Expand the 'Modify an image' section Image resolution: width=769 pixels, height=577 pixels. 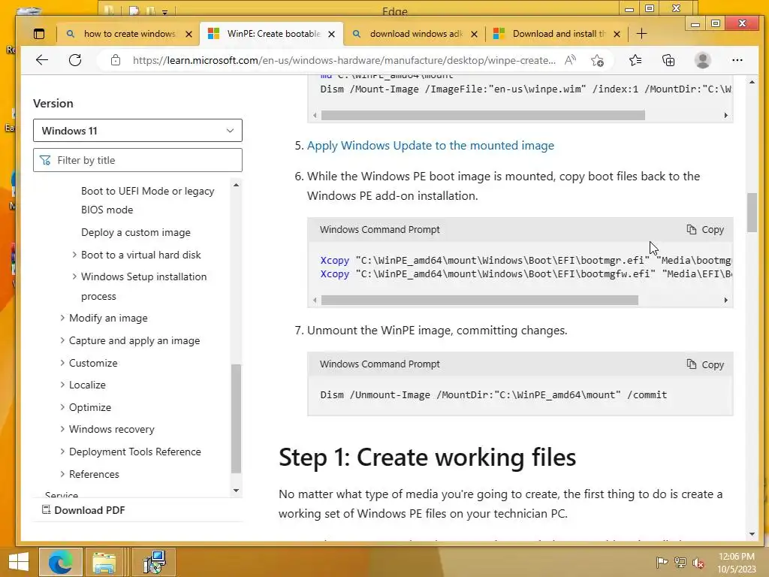[x=108, y=318]
